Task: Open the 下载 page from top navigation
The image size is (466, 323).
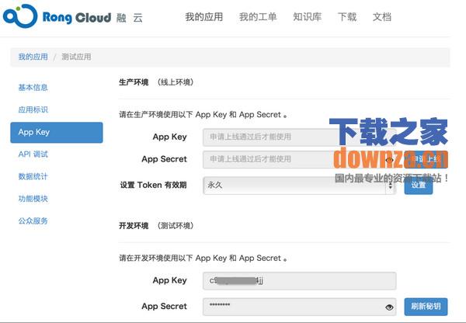Action: (x=347, y=17)
